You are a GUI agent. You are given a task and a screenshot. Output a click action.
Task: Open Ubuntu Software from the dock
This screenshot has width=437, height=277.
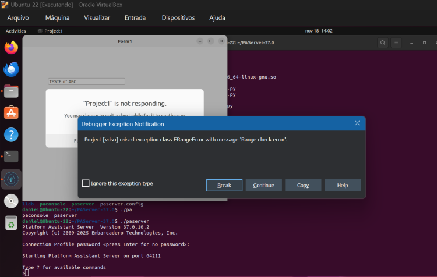click(x=11, y=112)
